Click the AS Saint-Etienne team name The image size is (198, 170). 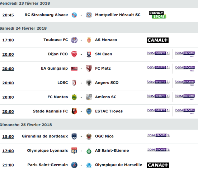coord(112,150)
